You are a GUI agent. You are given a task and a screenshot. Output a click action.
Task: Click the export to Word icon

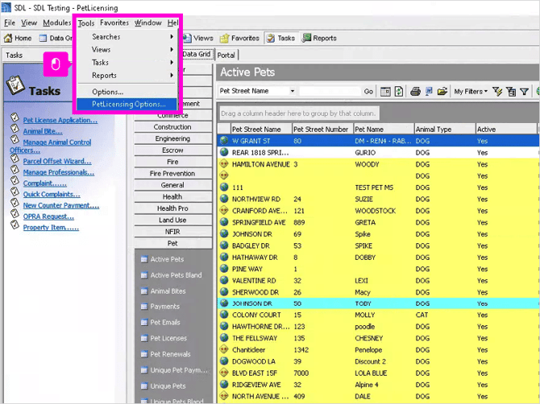(x=429, y=92)
